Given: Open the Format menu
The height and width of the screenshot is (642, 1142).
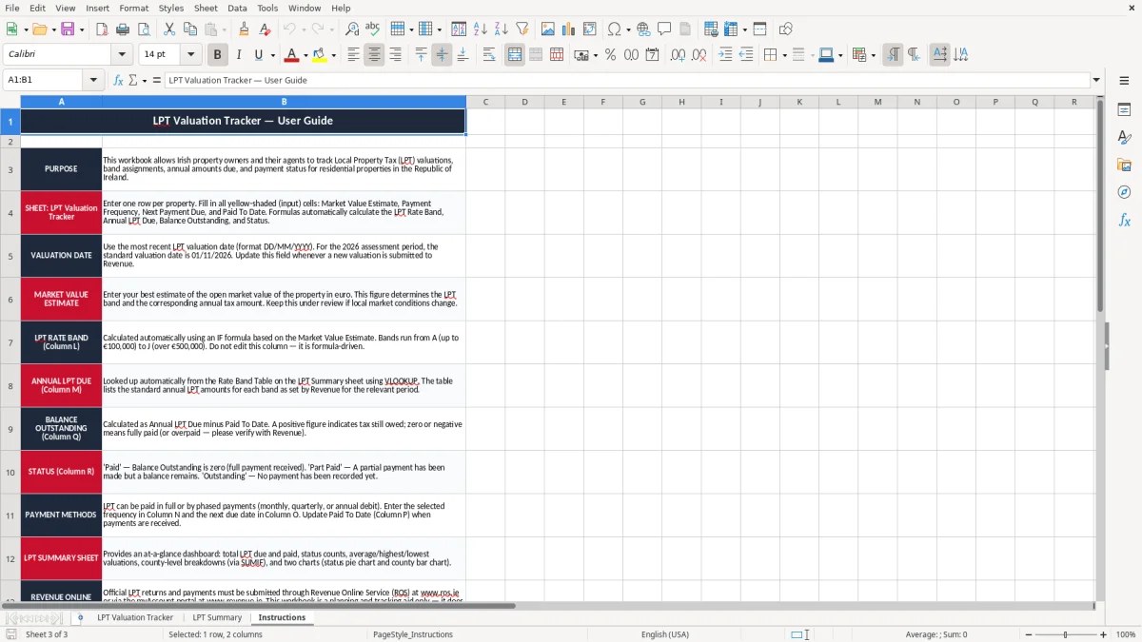Looking at the screenshot, I should pos(133,8).
